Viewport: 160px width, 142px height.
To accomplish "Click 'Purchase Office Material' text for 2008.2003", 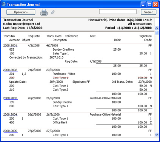I will (x=105, y=98).
